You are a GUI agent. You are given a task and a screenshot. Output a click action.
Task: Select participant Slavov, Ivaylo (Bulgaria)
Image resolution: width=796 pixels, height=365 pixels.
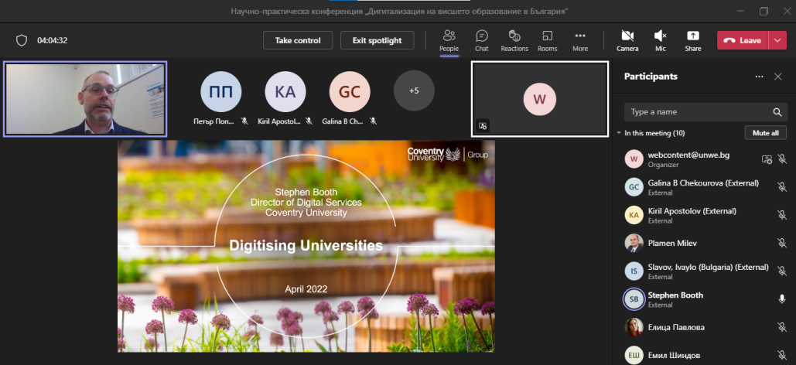(x=704, y=271)
